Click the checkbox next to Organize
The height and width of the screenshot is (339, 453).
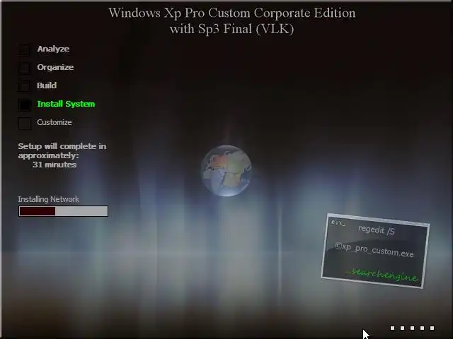coord(24,68)
